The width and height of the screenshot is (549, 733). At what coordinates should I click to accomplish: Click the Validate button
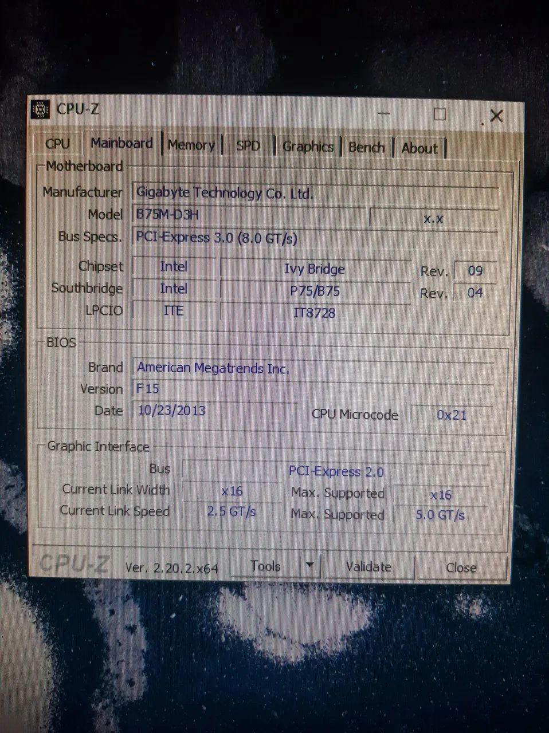click(x=369, y=567)
